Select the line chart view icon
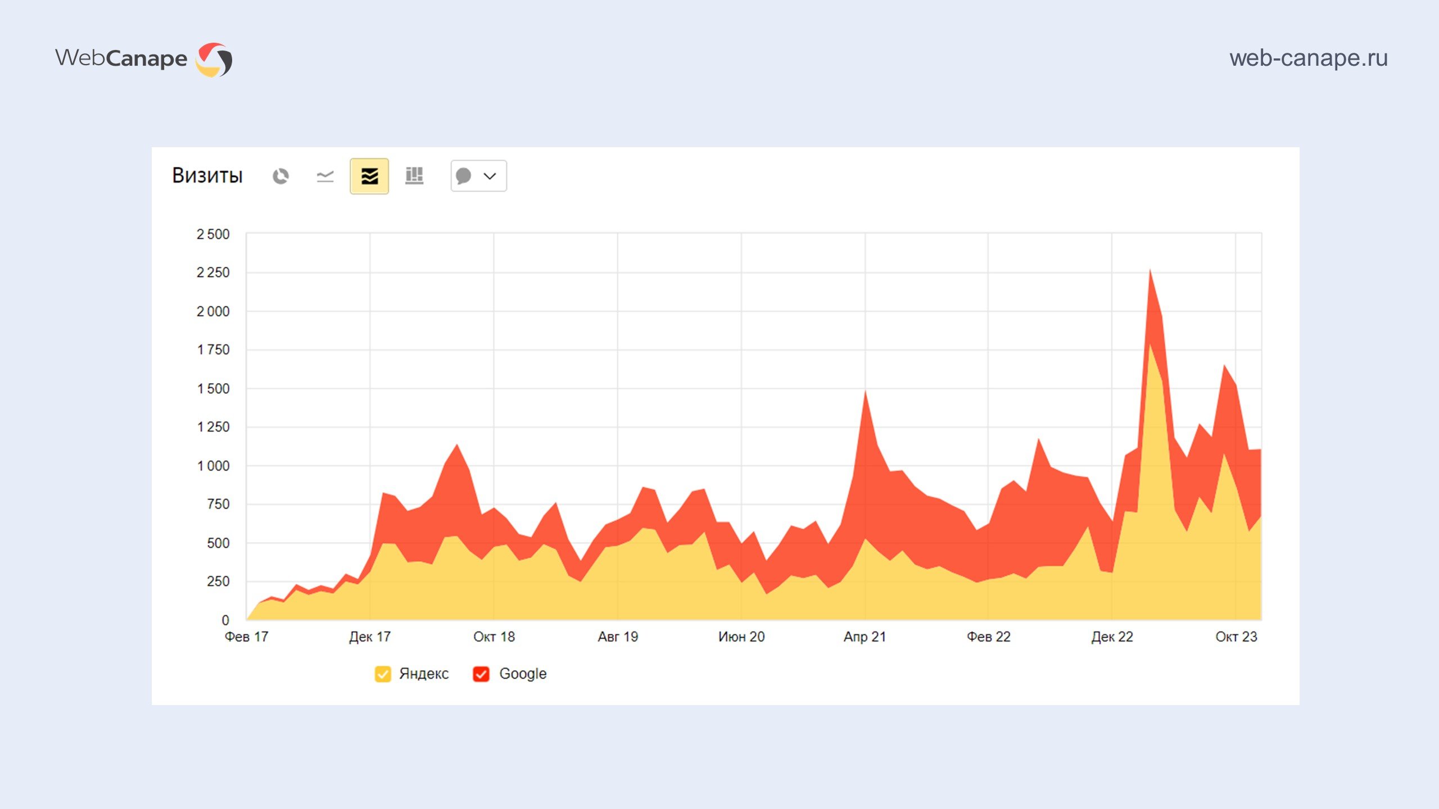The height and width of the screenshot is (809, 1439). [325, 176]
